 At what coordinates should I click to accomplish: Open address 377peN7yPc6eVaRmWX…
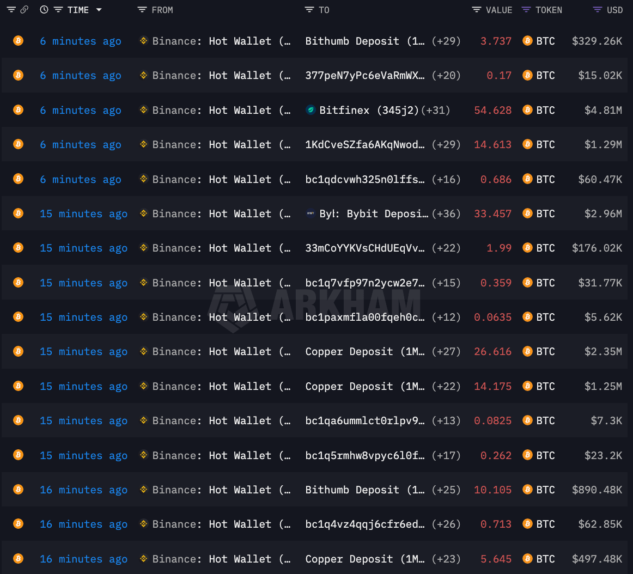pyautogui.click(x=365, y=76)
